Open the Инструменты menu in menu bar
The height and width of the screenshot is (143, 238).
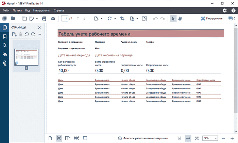(42, 10)
